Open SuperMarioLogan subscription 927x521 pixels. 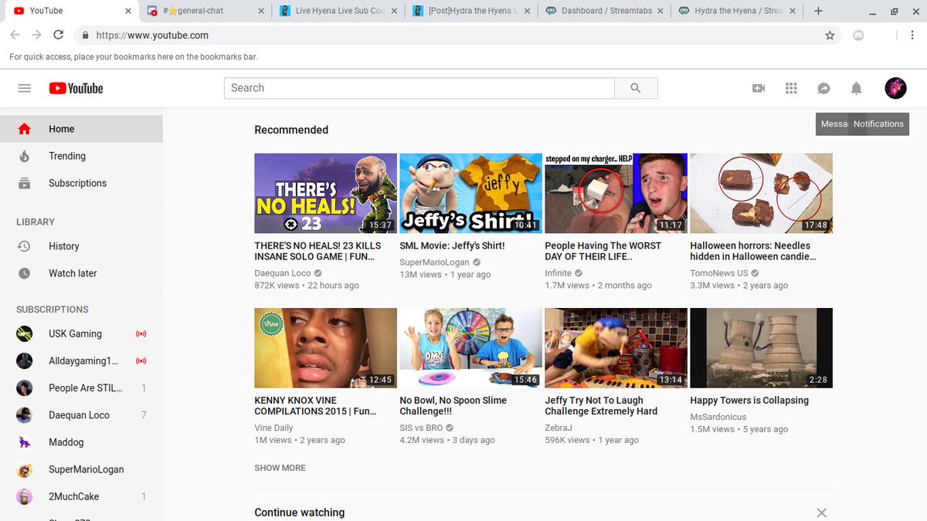click(x=81, y=469)
